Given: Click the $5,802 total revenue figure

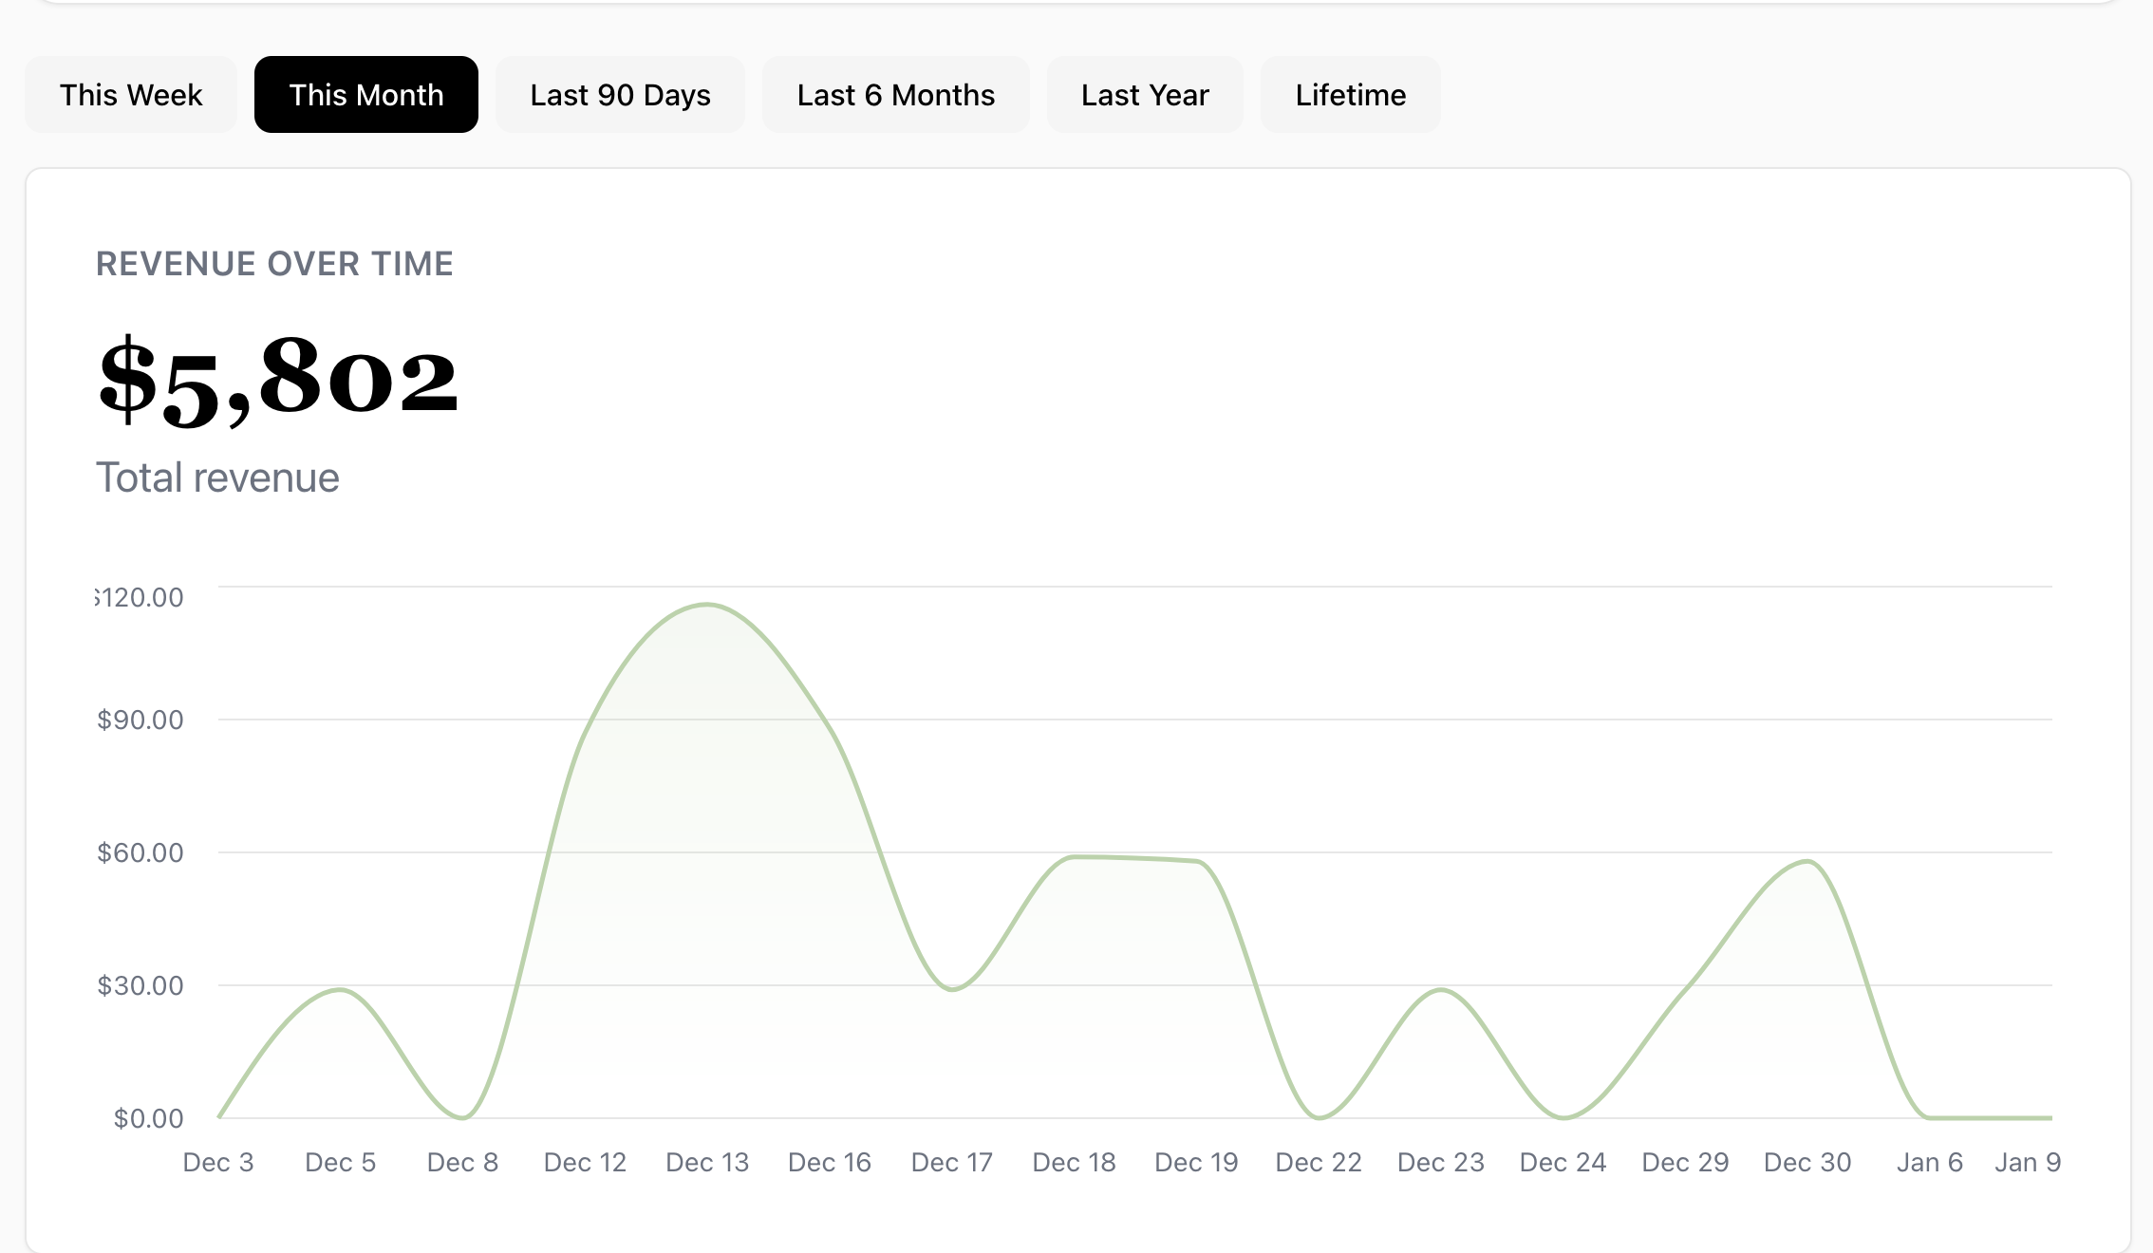Looking at the screenshot, I should [x=278, y=379].
